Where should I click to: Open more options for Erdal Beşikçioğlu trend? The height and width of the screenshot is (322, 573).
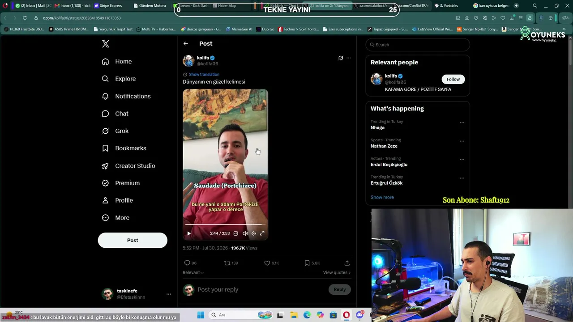coord(462,160)
